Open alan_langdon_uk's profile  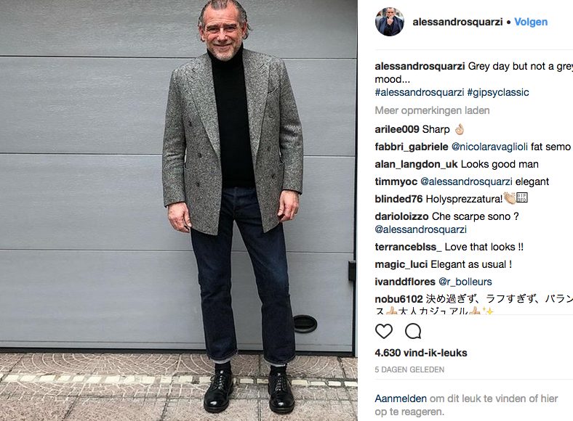point(416,164)
